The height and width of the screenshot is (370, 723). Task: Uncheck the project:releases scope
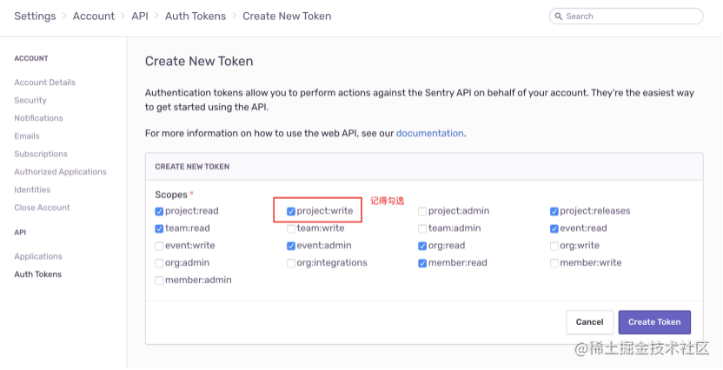(554, 211)
